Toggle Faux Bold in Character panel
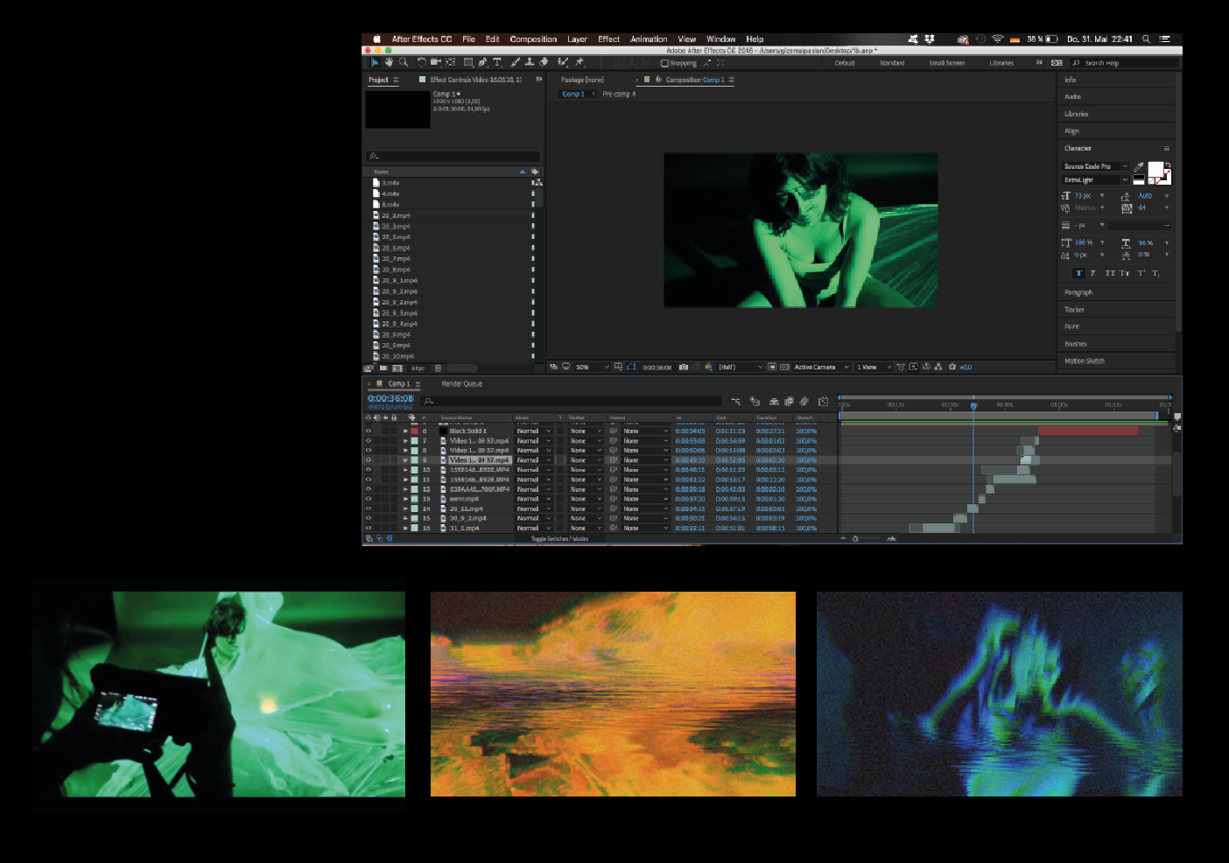Image resolution: width=1229 pixels, height=863 pixels. [1078, 273]
